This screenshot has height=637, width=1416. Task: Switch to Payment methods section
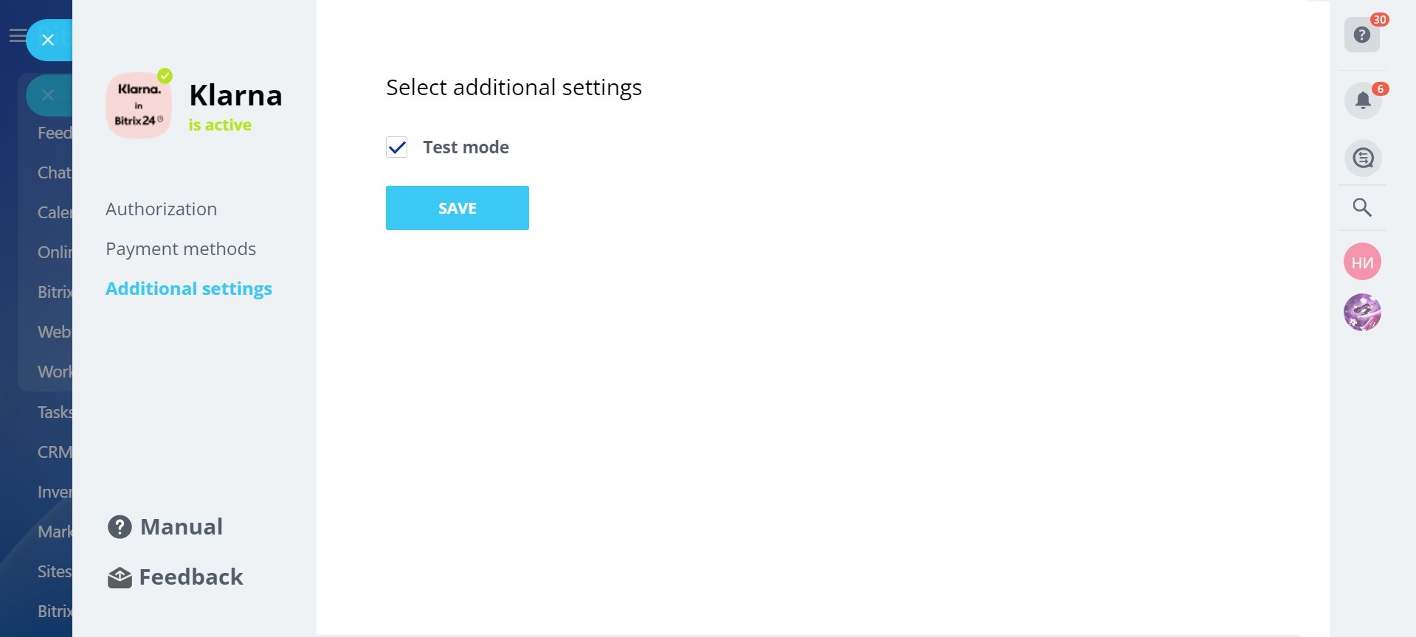[x=181, y=249]
